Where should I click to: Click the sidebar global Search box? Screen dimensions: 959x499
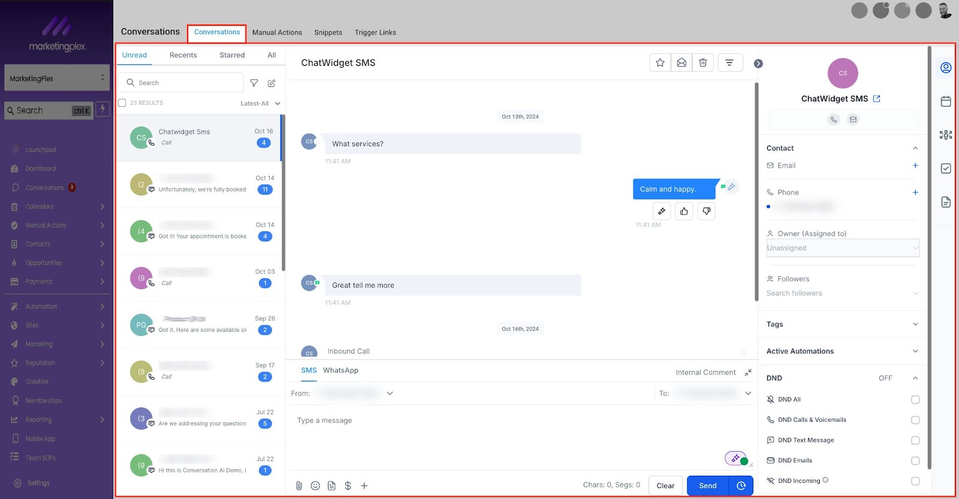[x=49, y=110]
